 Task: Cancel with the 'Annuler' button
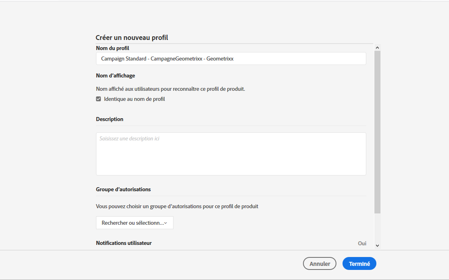pyautogui.click(x=320, y=264)
